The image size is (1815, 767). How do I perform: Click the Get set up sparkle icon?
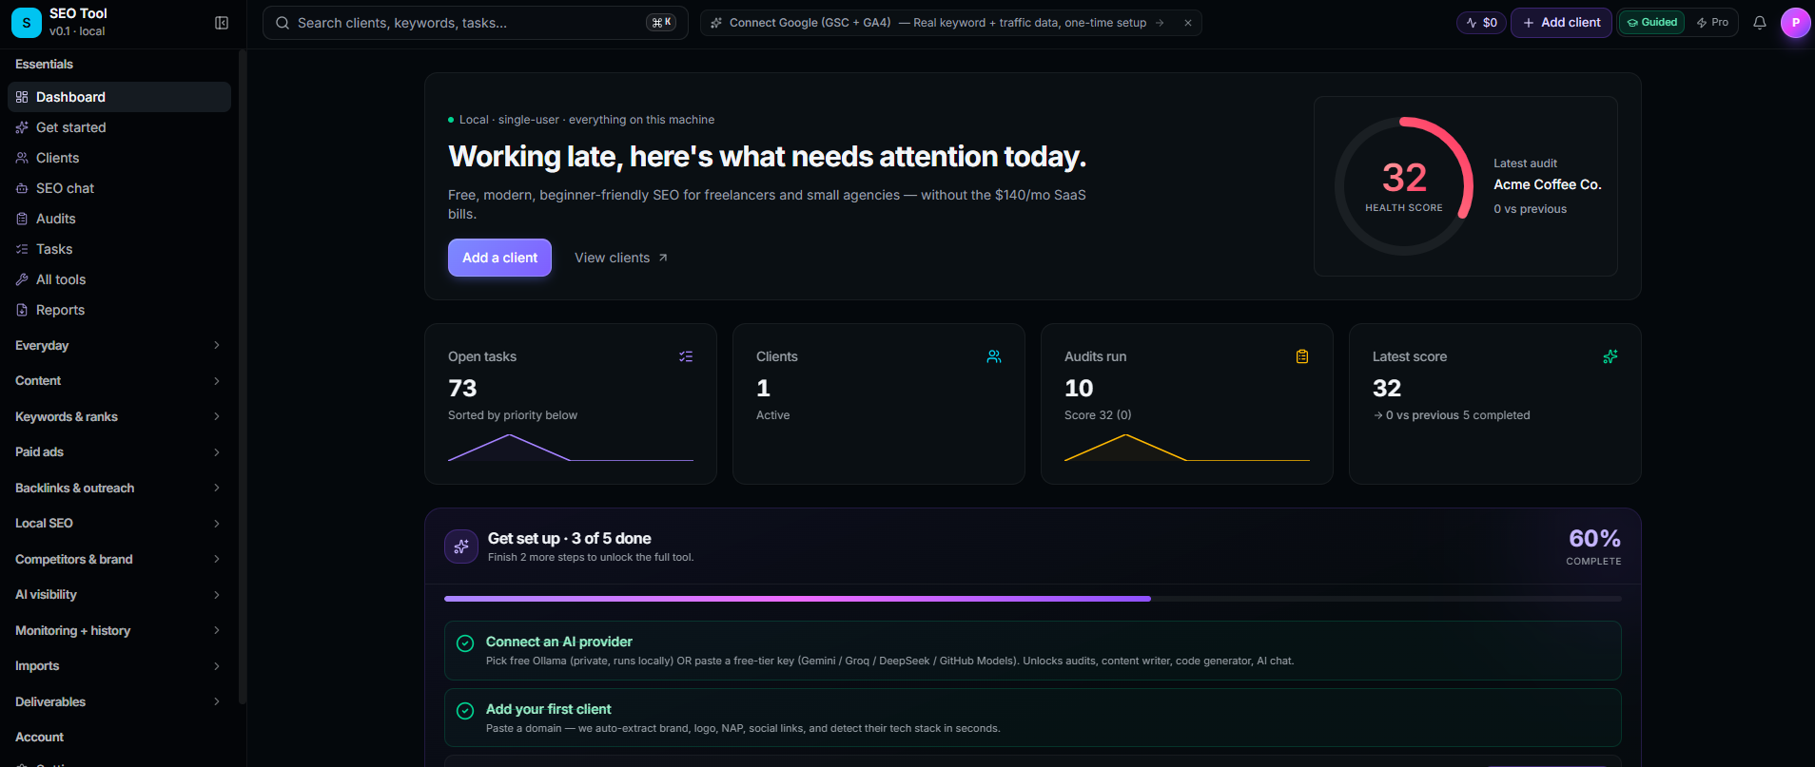pos(461,546)
